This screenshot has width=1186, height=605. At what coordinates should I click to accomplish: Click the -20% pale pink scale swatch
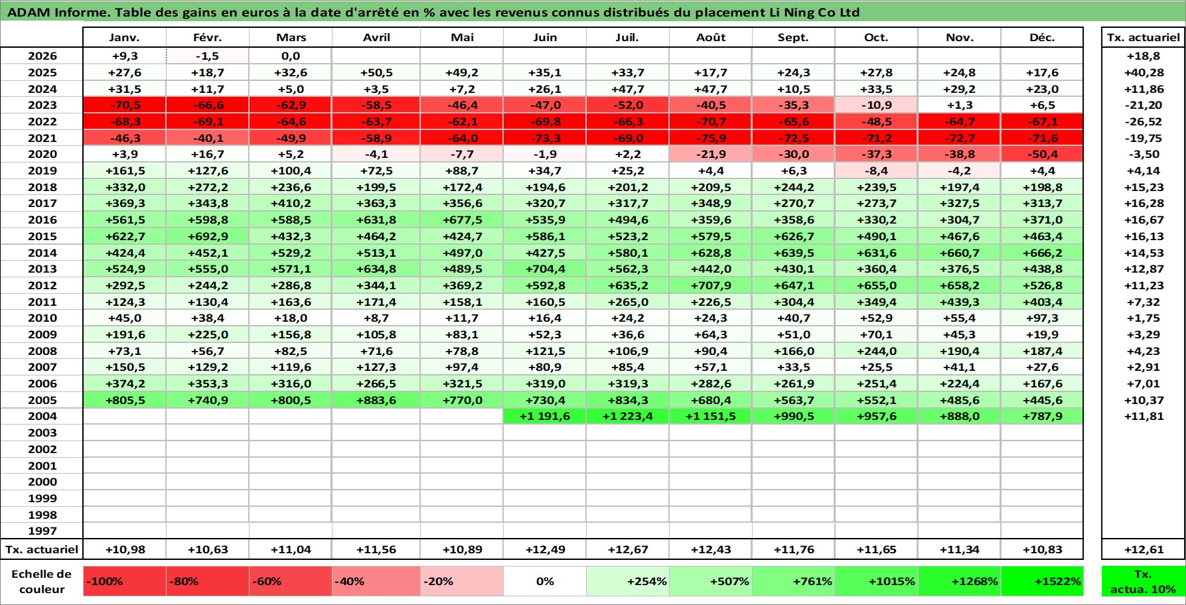[462, 581]
